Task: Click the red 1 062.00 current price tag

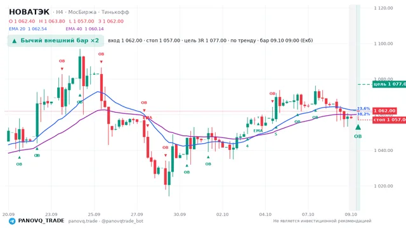Action: pos(384,111)
